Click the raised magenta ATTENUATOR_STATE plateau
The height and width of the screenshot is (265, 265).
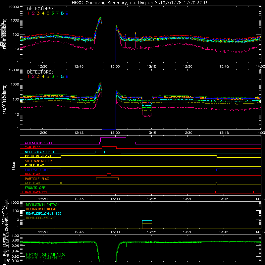point(113,138)
